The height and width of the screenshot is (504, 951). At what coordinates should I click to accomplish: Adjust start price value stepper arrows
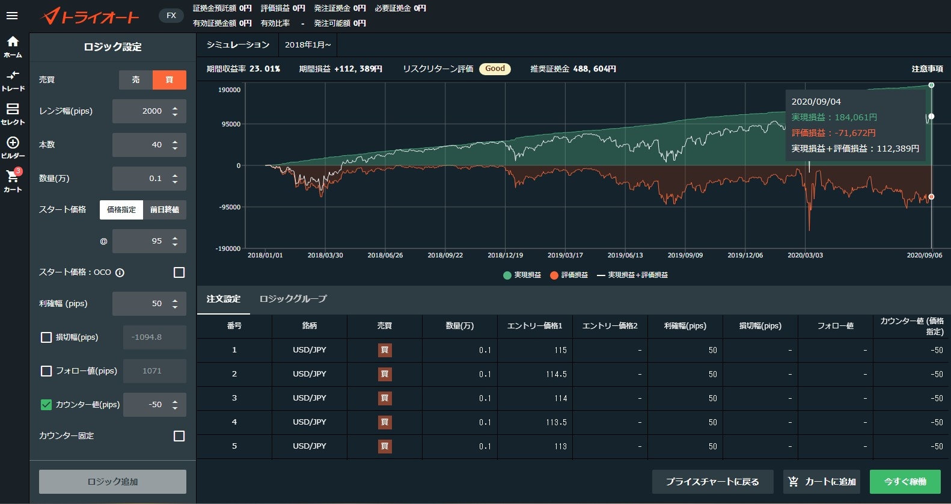(175, 241)
